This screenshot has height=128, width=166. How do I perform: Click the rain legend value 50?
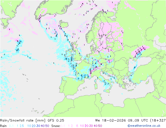(x=47, y=126)
